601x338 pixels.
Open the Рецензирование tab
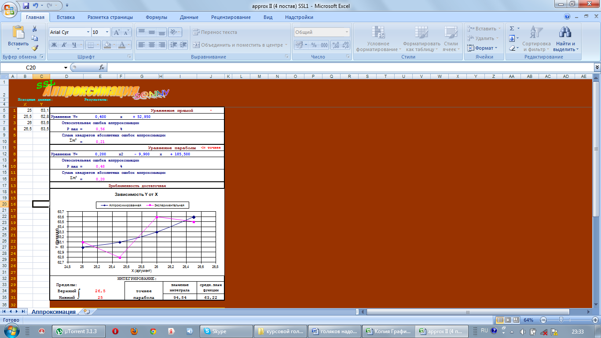coord(231,17)
